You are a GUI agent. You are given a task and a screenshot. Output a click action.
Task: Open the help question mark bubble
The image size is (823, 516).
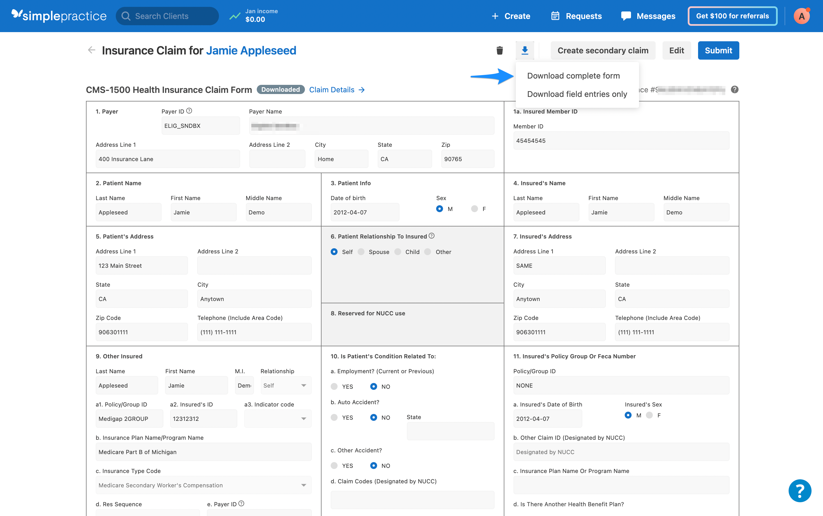(800, 491)
